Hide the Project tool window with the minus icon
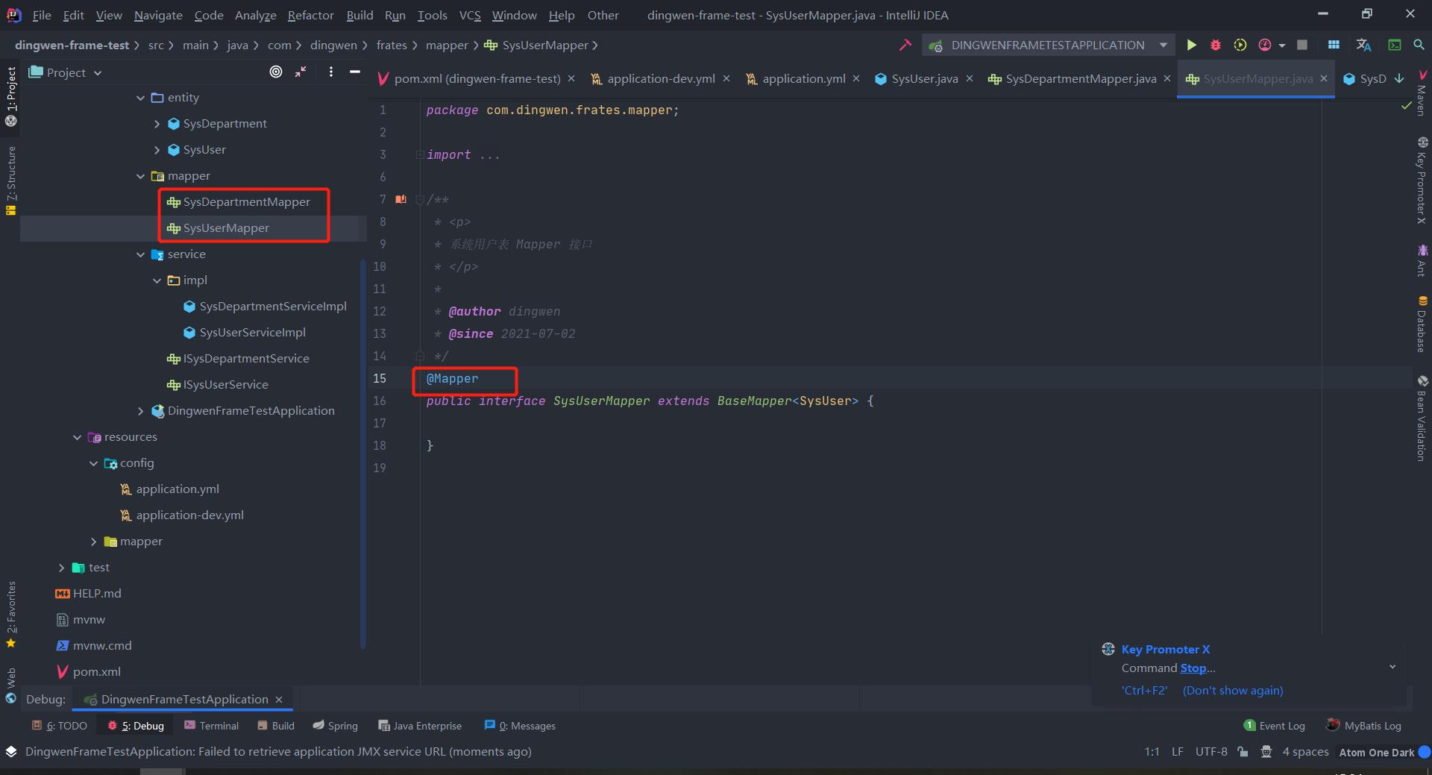 (355, 72)
